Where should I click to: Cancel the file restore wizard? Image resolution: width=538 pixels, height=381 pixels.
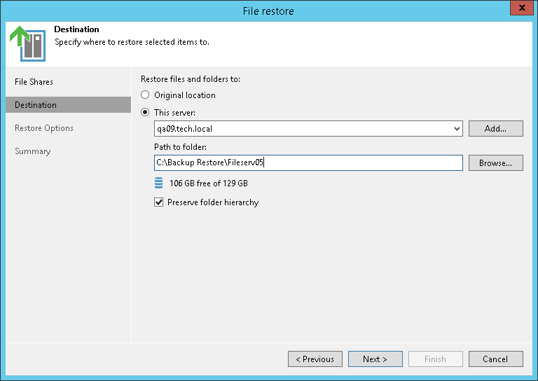coord(495,359)
